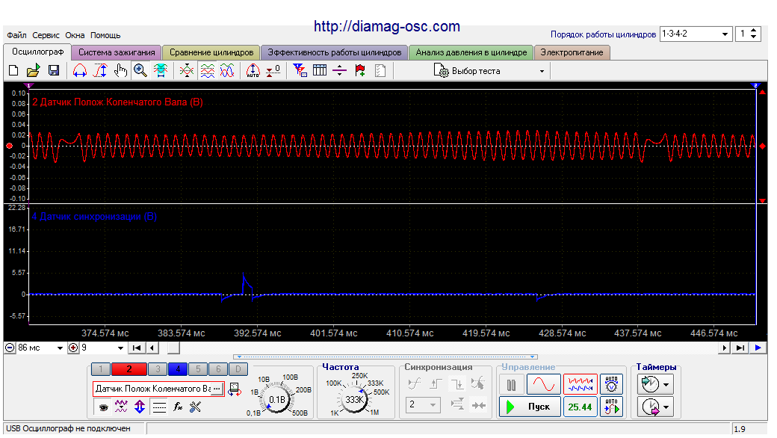Toggle channel 1 button
The width and height of the screenshot is (777, 438).
101,369
